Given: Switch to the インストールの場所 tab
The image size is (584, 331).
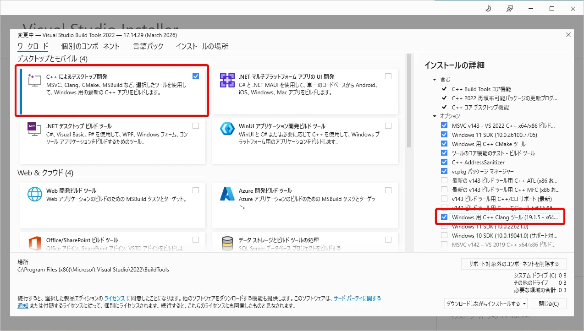Looking at the screenshot, I should coord(202,46).
